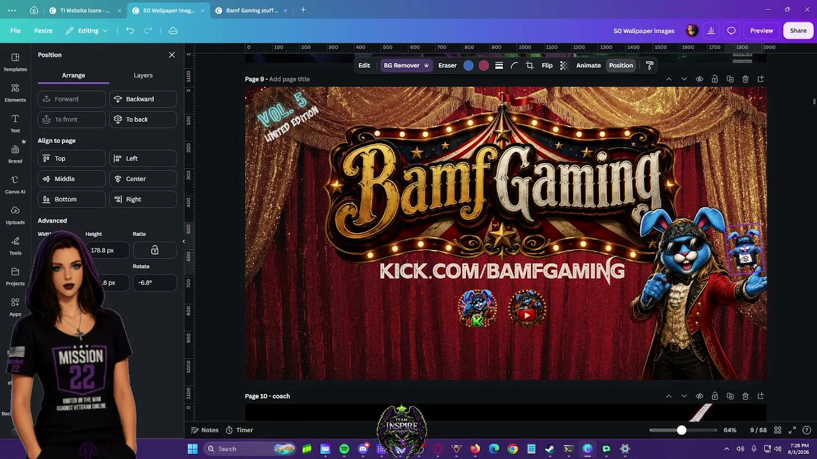This screenshot has width=817, height=459.
Task: Click the copy style paint roller icon
Action: (650, 66)
